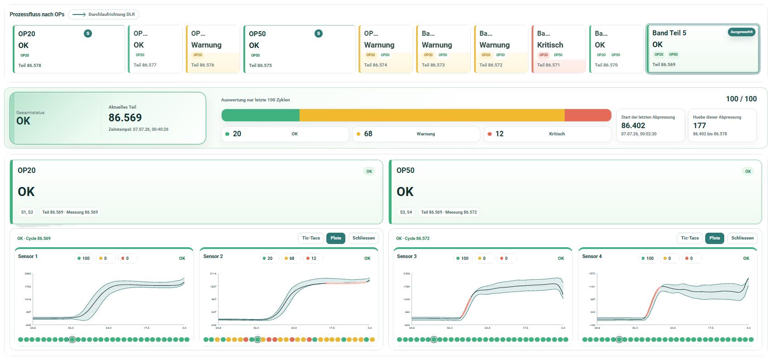This screenshot has width=770, height=359.
Task: Click Schliessen in the OP50 cycle panel
Action: pos(742,238)
